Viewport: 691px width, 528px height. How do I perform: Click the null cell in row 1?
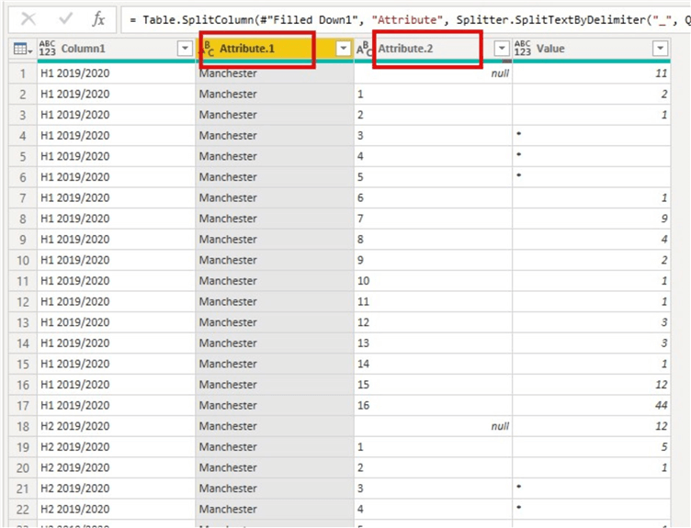tap(433, 73)
